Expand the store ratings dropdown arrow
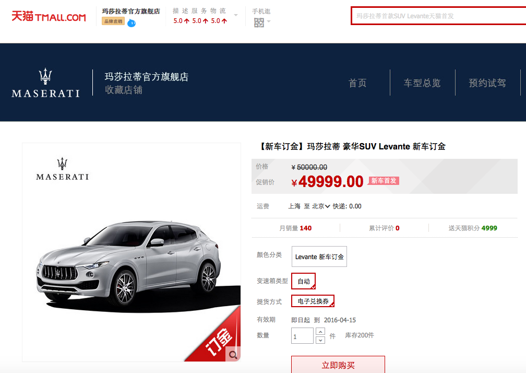Image resolution: width=526 pixels, height=373 pixels. pyautogui.click(x=236, y=15)
